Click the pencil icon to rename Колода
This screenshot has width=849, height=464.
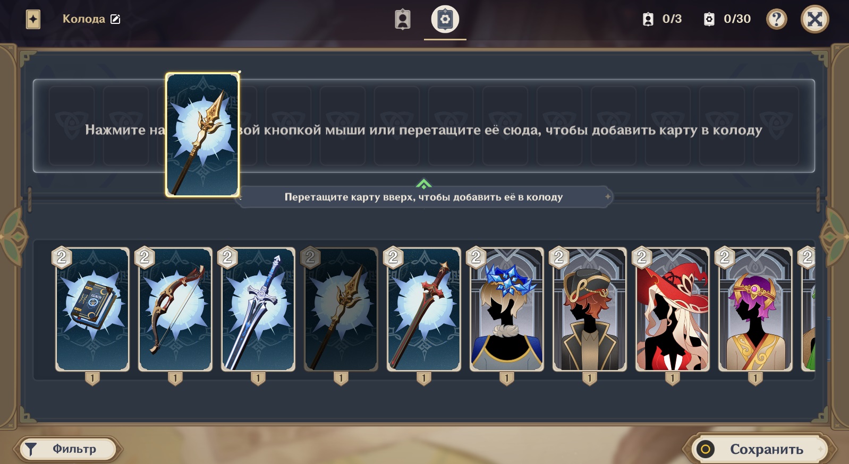pyautogui.click(x=115, y=19)
